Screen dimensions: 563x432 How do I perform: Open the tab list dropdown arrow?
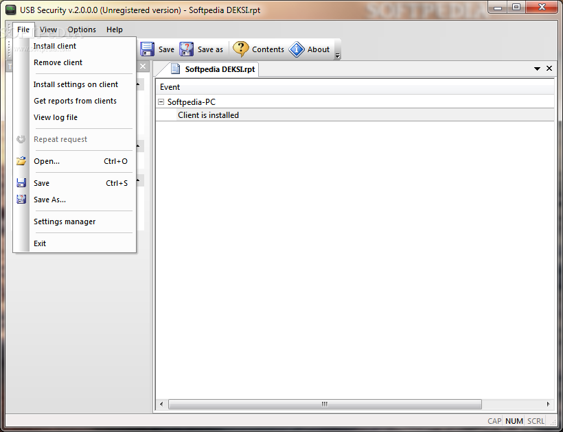click(x=537, y=69)
